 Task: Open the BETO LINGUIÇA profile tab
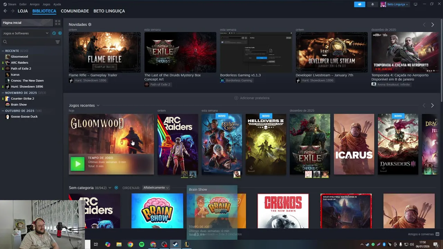click(109, 11)
